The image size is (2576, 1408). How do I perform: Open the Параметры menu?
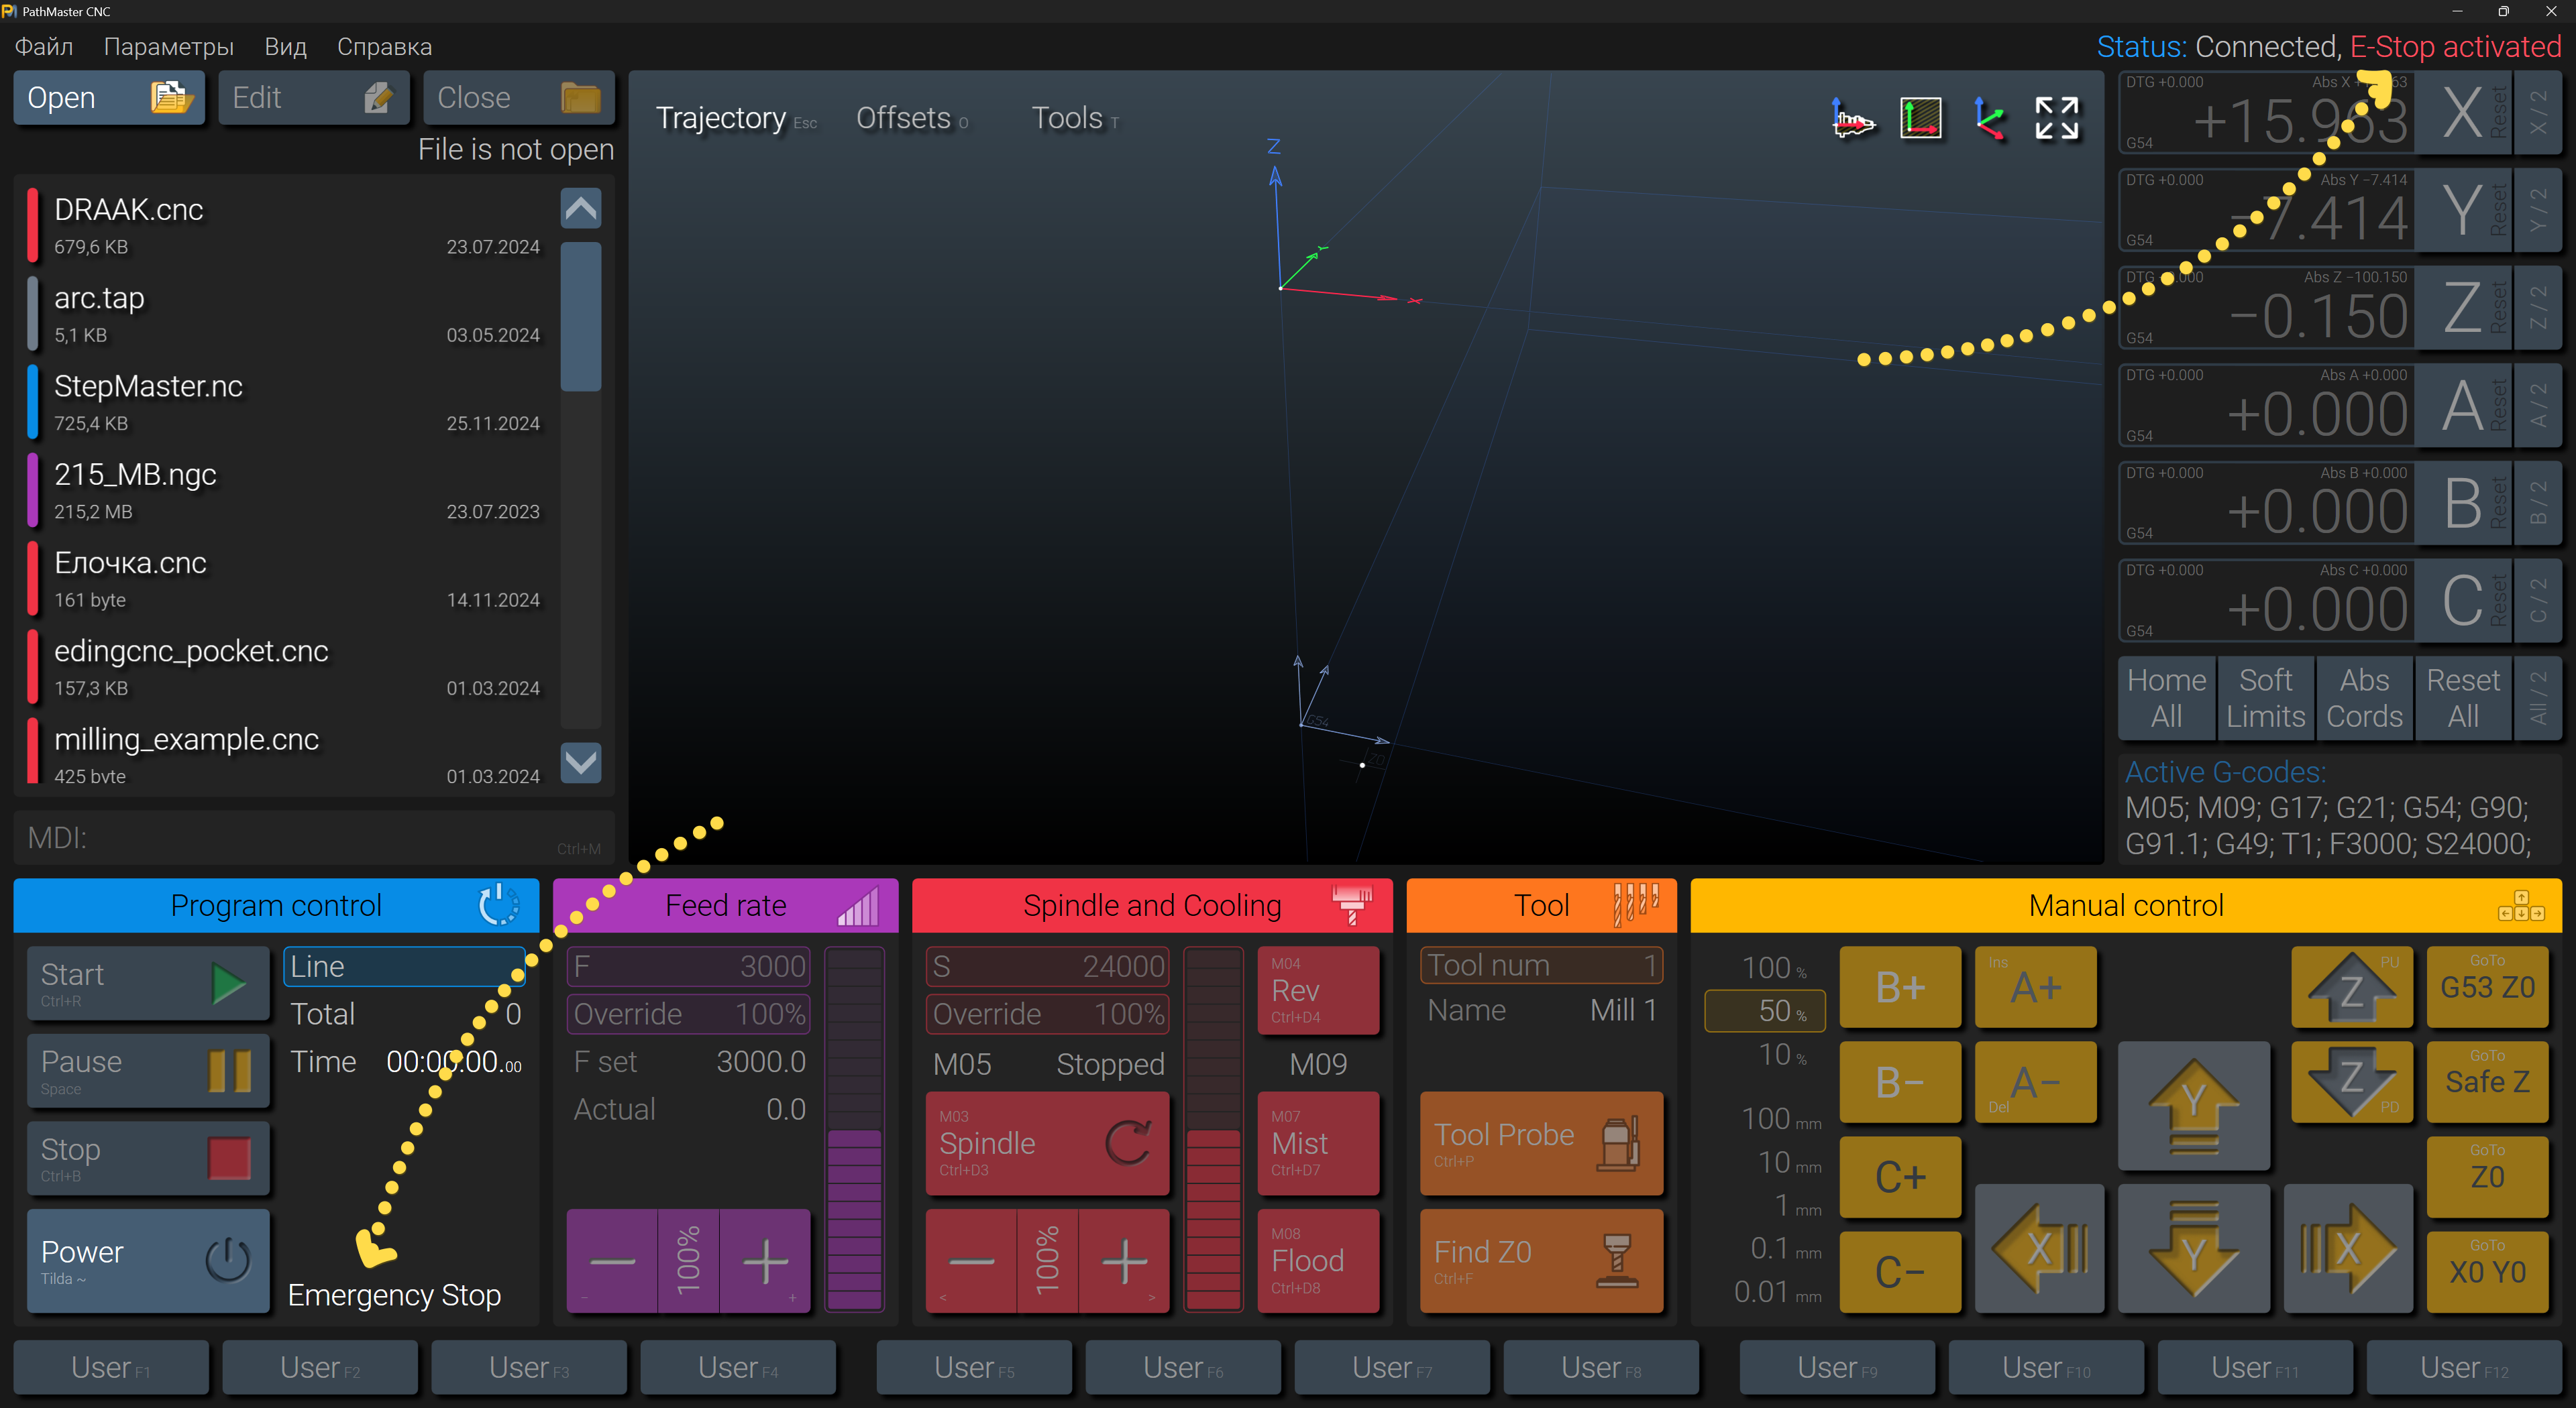168,47
